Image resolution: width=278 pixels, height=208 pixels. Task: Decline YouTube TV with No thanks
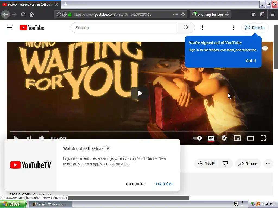[x=135, y=184]
